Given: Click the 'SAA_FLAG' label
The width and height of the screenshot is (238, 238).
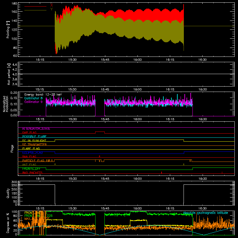Looking at the screenshot, I should 29,156.
